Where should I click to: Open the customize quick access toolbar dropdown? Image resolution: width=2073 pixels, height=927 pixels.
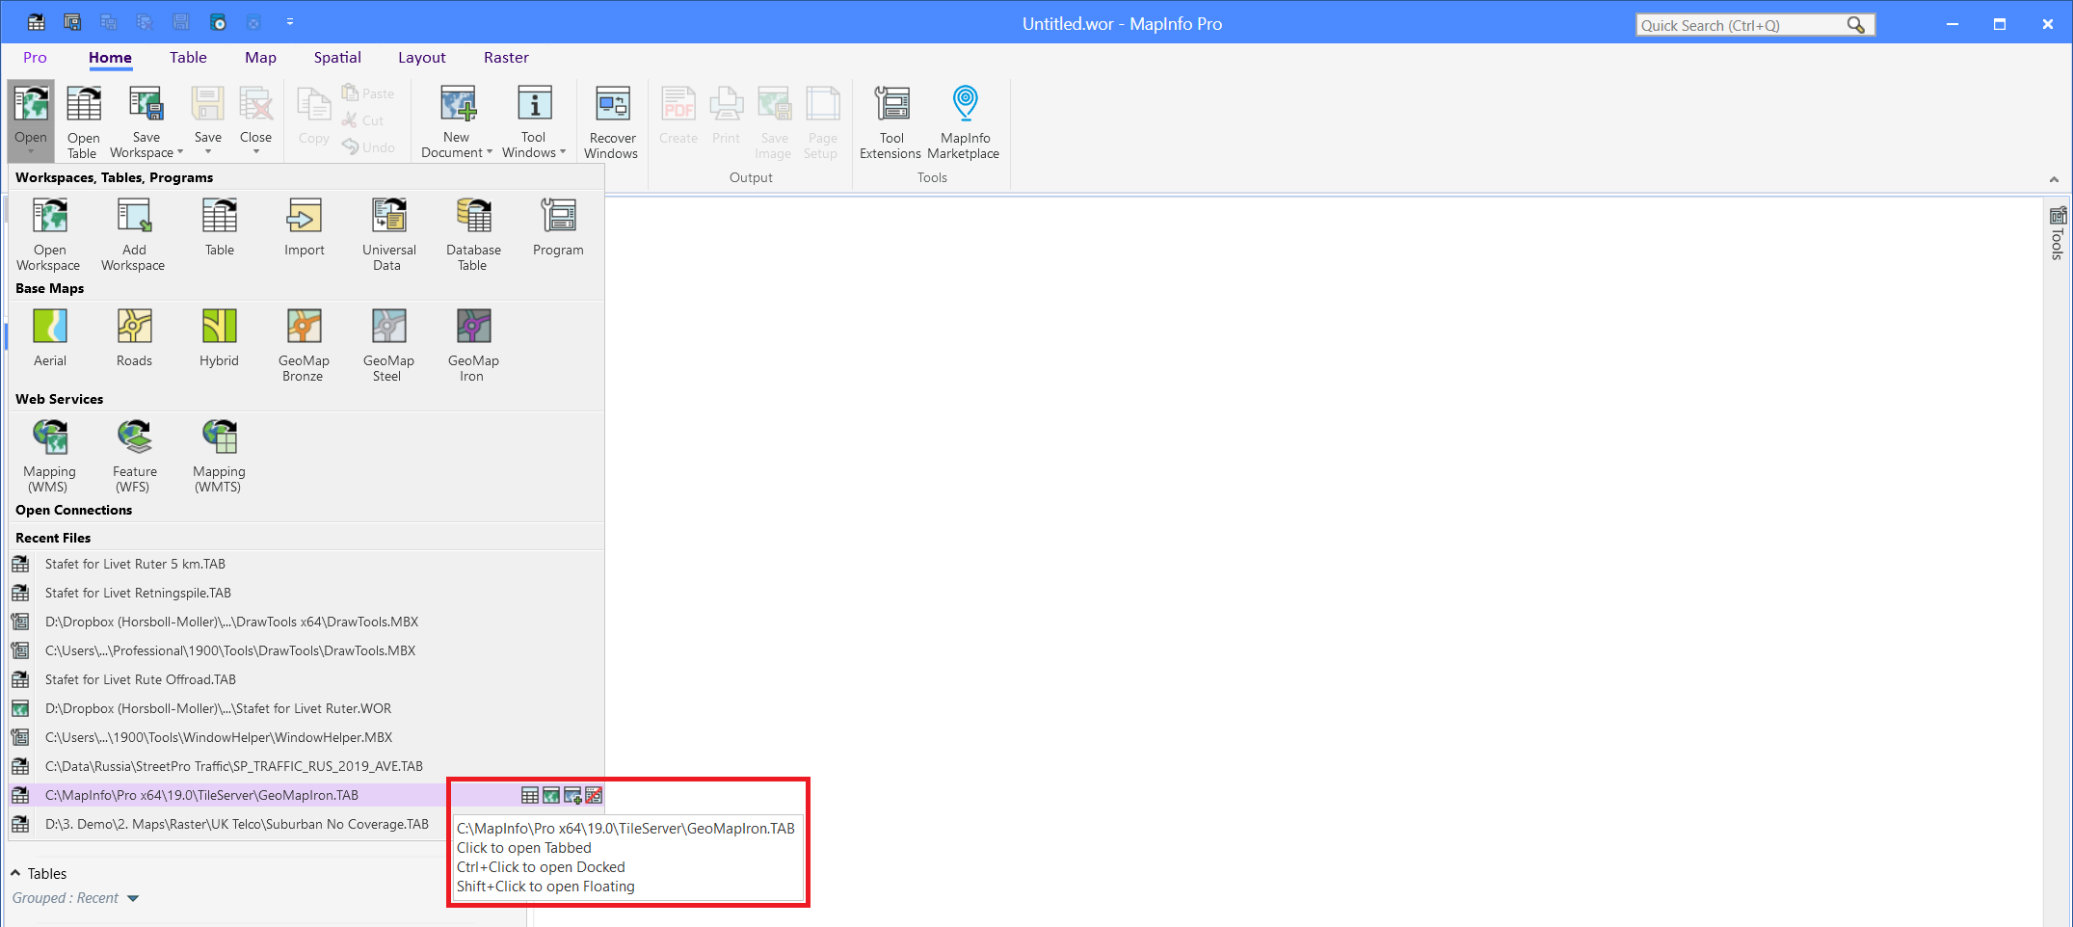(x=289, y=22)
